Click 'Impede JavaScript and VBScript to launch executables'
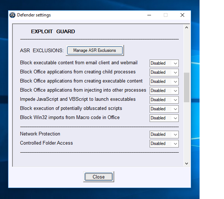This screenshot has height=199, width=224. tap(78, 99)
